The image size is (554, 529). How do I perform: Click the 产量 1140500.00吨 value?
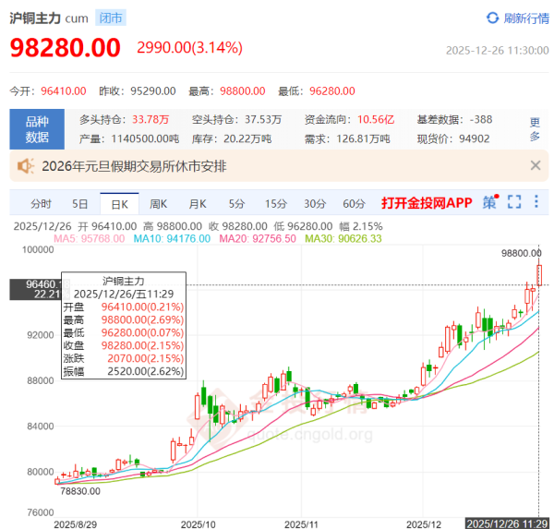click(x=145, y=138)
